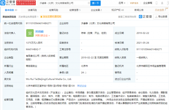Click the 导出数据 export button
The width and height of the screenshot is (169, 110).
click(x=161, y=17)
